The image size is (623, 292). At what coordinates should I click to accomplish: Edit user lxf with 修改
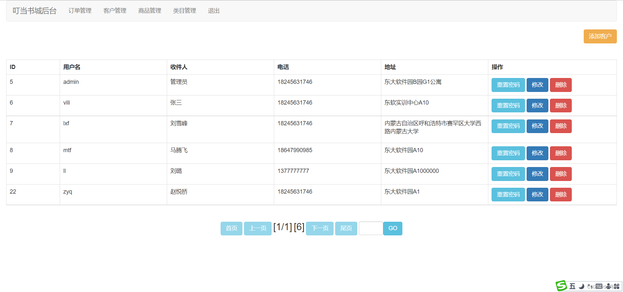click(x=537, y=126)
